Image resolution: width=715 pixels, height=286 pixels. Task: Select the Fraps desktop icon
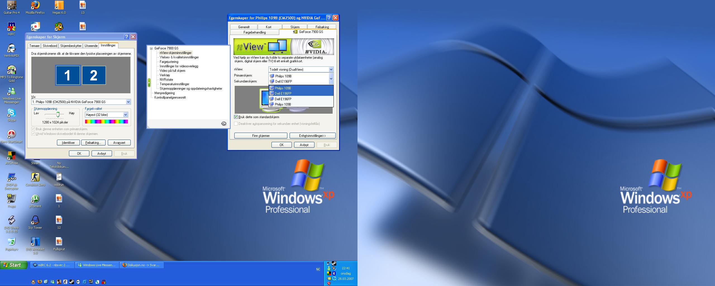[x=11, y=201]
